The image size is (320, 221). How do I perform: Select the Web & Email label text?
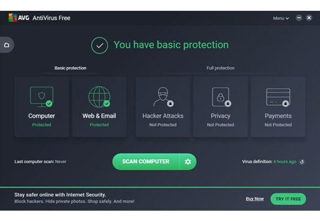pyautogui.click(x=99, y=116)
